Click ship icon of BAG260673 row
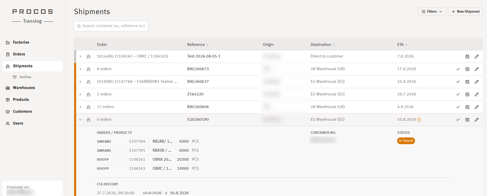 coord(89,69)
